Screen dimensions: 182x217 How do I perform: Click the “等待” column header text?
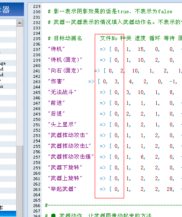point(169,39)
